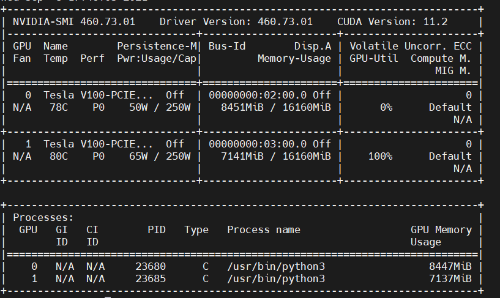Click /usr/bin/python3 in PID 23680 row
Viewport: 500px width, 298px height.
pos(276,267)
